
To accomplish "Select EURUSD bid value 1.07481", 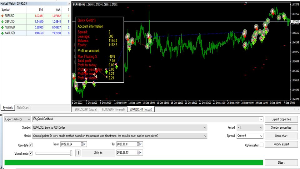I will point(39,16).
